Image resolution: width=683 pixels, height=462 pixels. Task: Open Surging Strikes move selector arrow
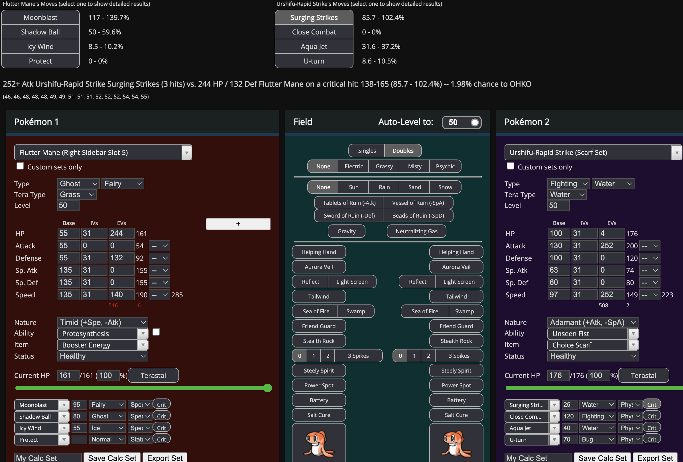554,405
